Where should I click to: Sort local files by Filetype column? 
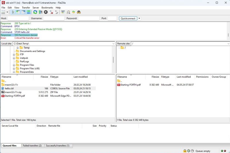(x=54, y=77)
